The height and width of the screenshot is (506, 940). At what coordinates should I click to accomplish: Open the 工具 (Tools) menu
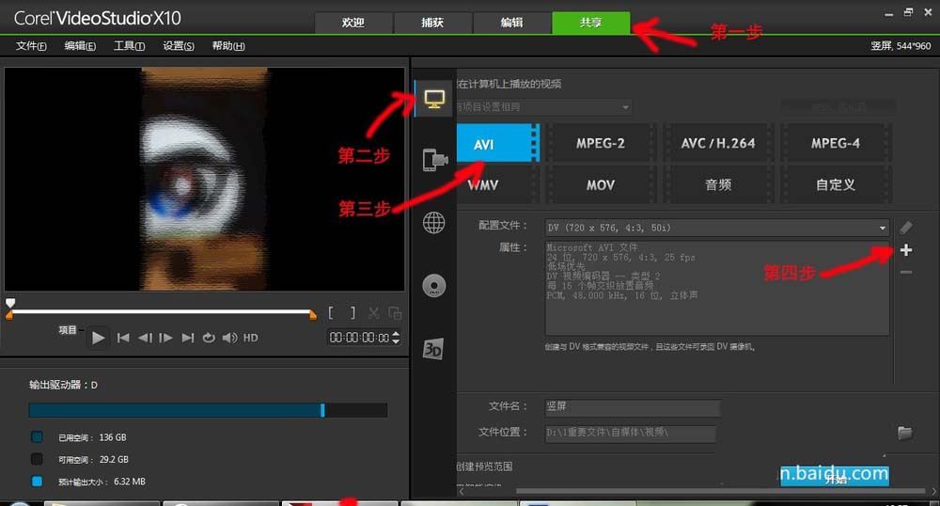(x=130, y=45)
